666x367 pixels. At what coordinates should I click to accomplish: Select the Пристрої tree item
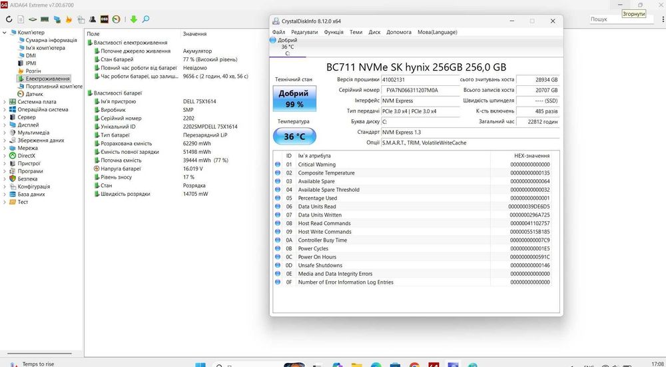(29, 164)
